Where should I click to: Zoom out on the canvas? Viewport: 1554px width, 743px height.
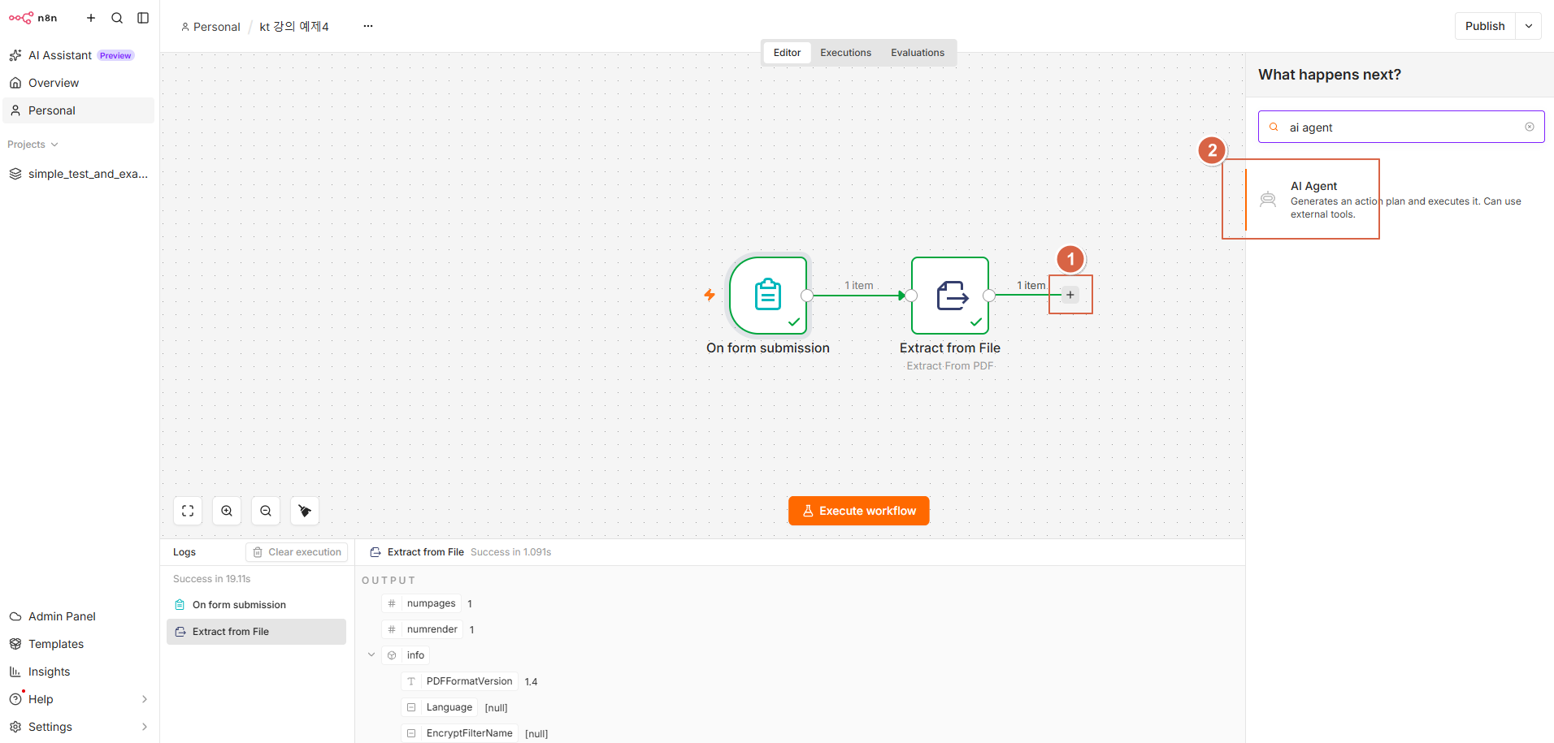[x=266, y=511]
